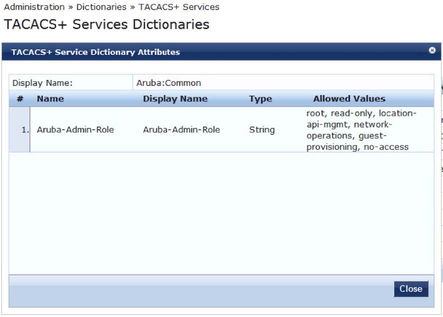This screenshot has height=317, width=443.
Task: Click the TACACS+ Services Dictionaries page heading
Action: pos(106,24)
